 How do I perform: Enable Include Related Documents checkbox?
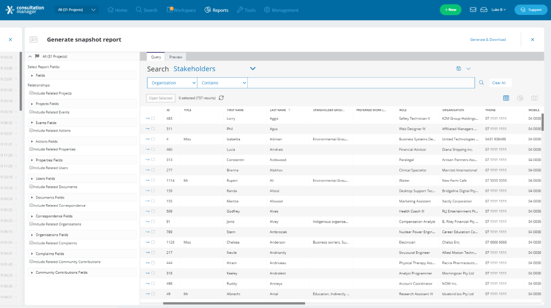point(31,187)
